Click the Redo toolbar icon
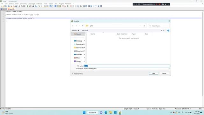204x115 pixels. pos(30,6)
